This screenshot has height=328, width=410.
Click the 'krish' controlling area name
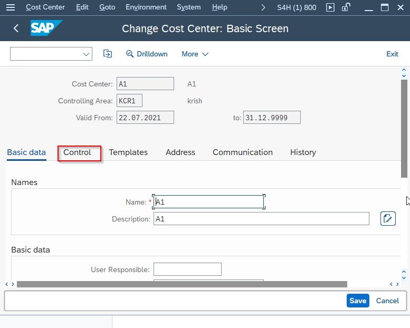(195, 101)
